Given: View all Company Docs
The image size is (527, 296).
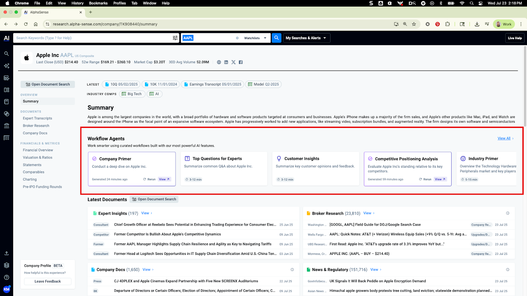Looking at the screenshot, I should [148, 270].
